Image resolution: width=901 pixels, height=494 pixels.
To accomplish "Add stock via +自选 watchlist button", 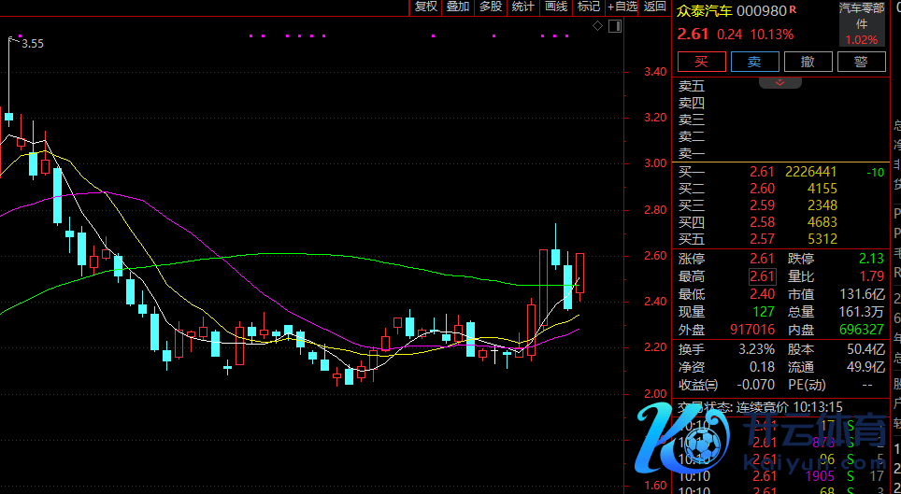I will (622, 7).
